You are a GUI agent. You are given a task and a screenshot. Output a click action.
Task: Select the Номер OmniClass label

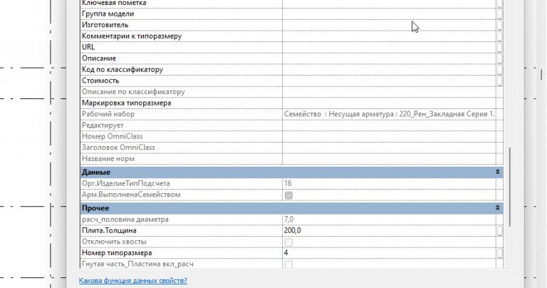point(113,136)
